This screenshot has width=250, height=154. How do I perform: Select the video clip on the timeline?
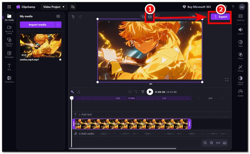click(x=132, y=124)
